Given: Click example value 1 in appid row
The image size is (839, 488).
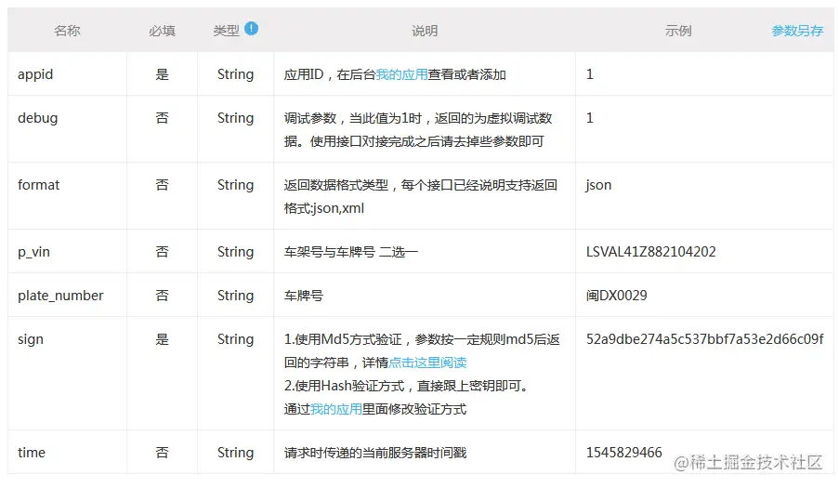Looking at the screenshot, I should 590,74.
